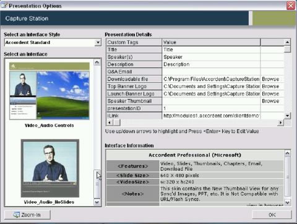Click the Q&A Email row label

click(134, 72)
